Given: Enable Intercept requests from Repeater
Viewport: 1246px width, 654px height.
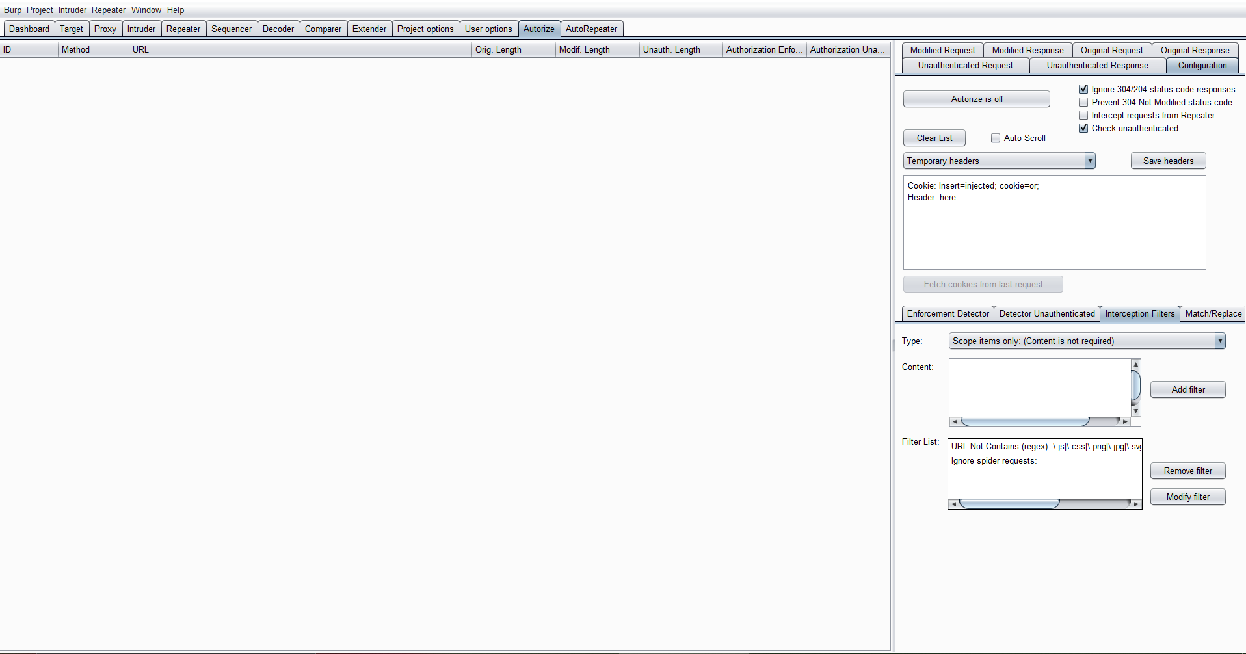Looking at the screenshot, I should tap(1083, 115).
